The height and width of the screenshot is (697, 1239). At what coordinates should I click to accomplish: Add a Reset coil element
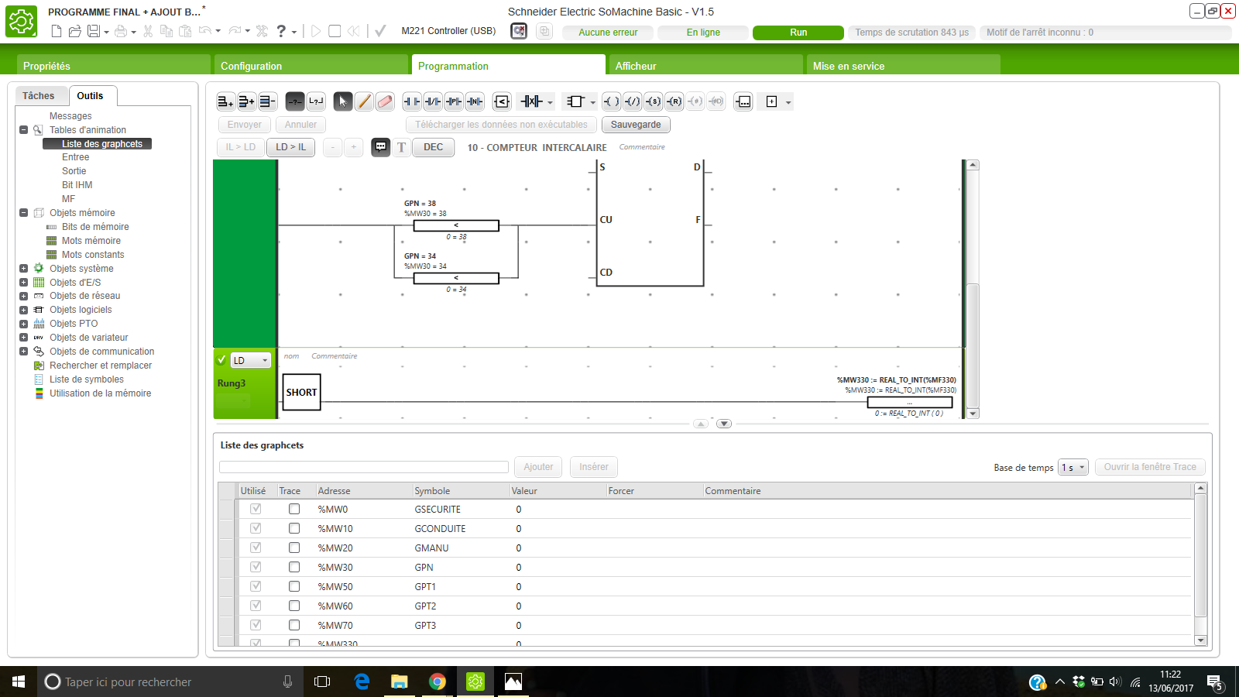pos(674,101)
